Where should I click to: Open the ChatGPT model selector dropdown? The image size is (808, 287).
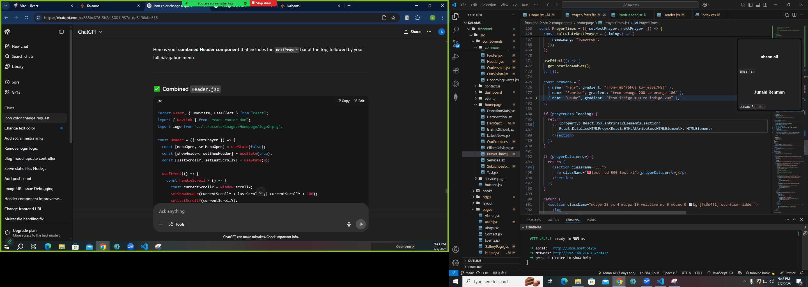click(90, 32)
